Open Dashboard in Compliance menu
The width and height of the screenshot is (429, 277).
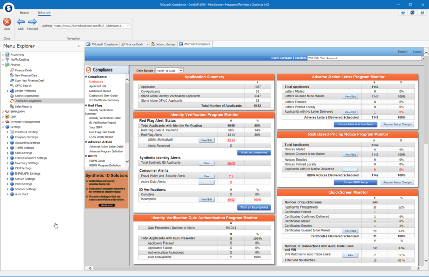click(x=96, y=82)
